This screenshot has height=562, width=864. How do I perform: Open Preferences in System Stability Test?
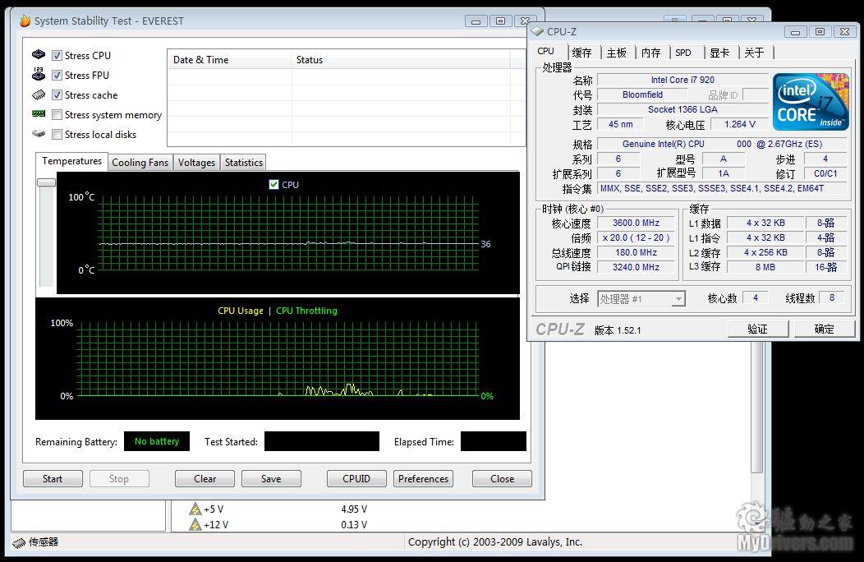(x=423, y=479)
